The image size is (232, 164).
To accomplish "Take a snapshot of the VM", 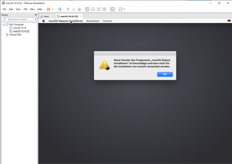I will click(68, 9).
